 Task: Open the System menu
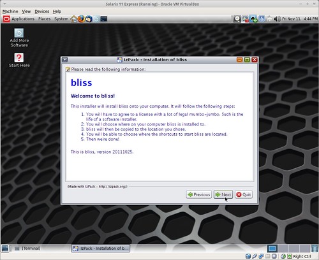(61, 19)
